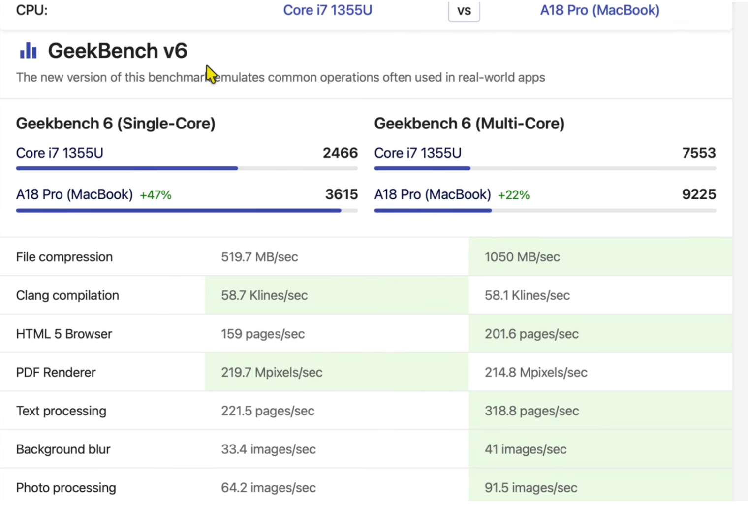
Task: Select the "Geekbench 6 (Single-Core)" heading
Action: (116, 124)
